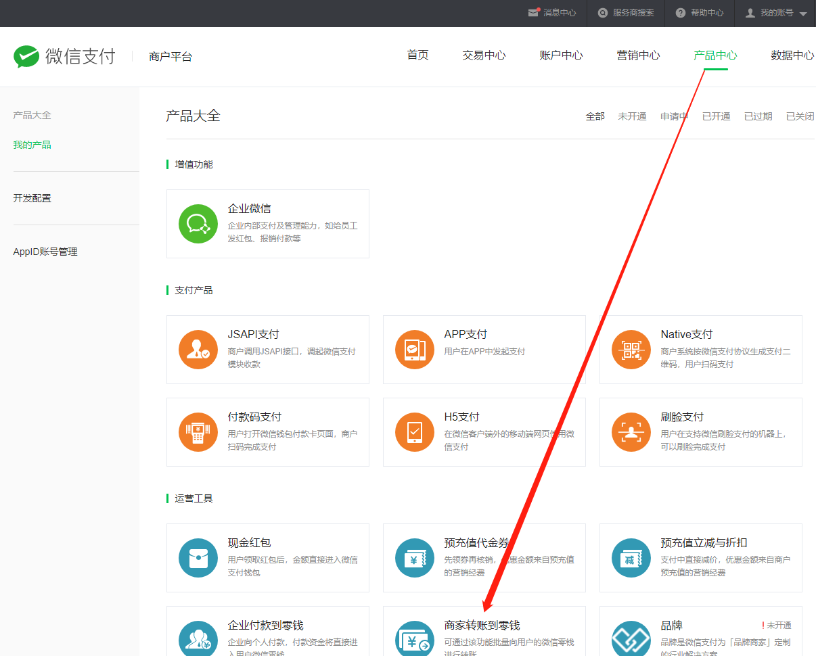Open the 刷脸支付 product title
Image resolution: width=816 pixels, height=656 pixels.
click(683, 417)
